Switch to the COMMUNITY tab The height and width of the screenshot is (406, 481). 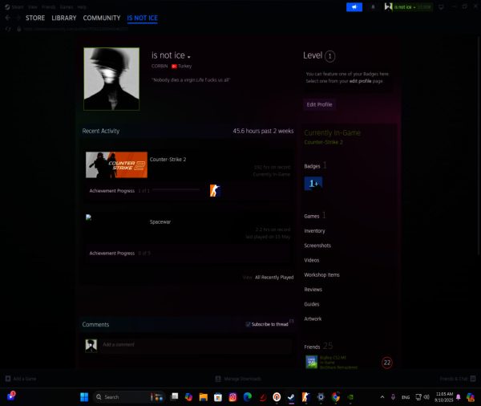[x=102, y=17]
